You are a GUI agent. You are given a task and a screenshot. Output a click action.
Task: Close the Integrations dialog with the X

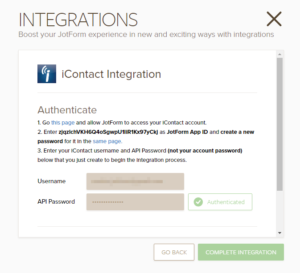coord(274,19)
